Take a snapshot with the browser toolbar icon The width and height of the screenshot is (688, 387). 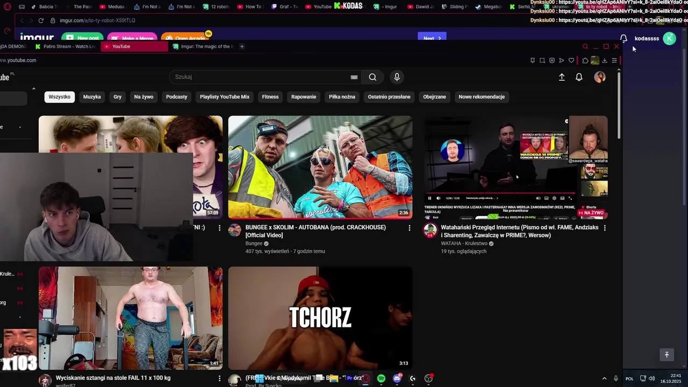tap(542, 60)
